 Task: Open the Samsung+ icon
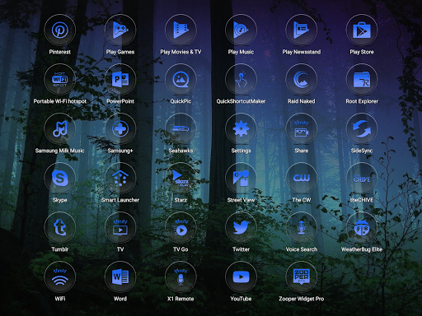coord(120,128)
